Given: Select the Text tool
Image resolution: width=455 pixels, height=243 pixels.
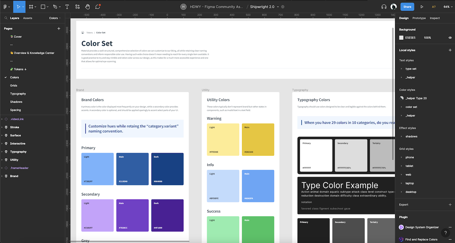Looking at the screenshot, I should 67,6.
